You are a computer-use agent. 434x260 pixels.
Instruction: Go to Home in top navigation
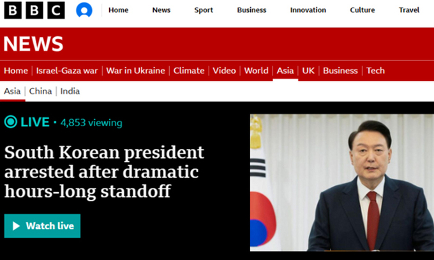click(x=118, y=10)
